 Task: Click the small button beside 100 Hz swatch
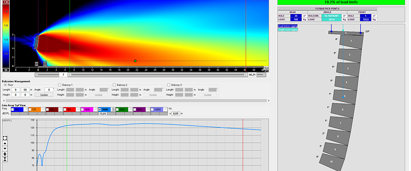(x=25, y=109)
